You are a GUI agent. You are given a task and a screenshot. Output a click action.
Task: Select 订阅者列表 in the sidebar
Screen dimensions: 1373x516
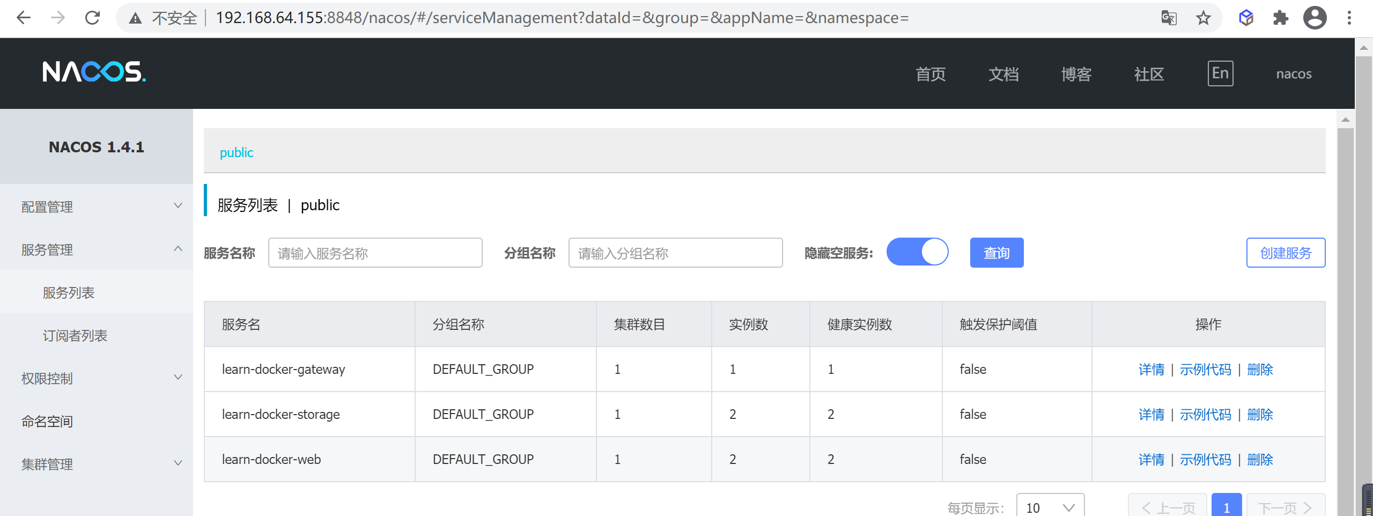click(x=75, y=335)
